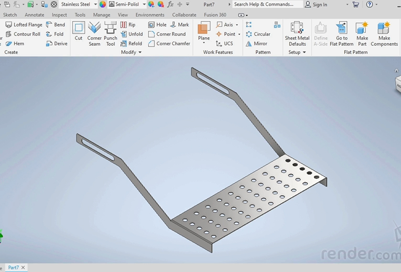401x272 pixels.
Task: Click Go to Flat Pattern
Action: pos(341,33)
